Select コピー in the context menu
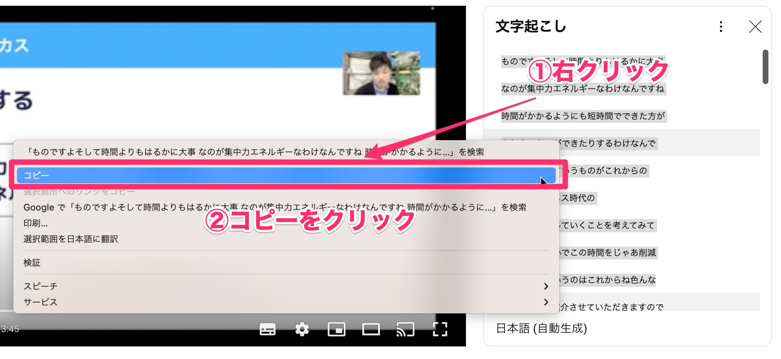 (286, 175)
